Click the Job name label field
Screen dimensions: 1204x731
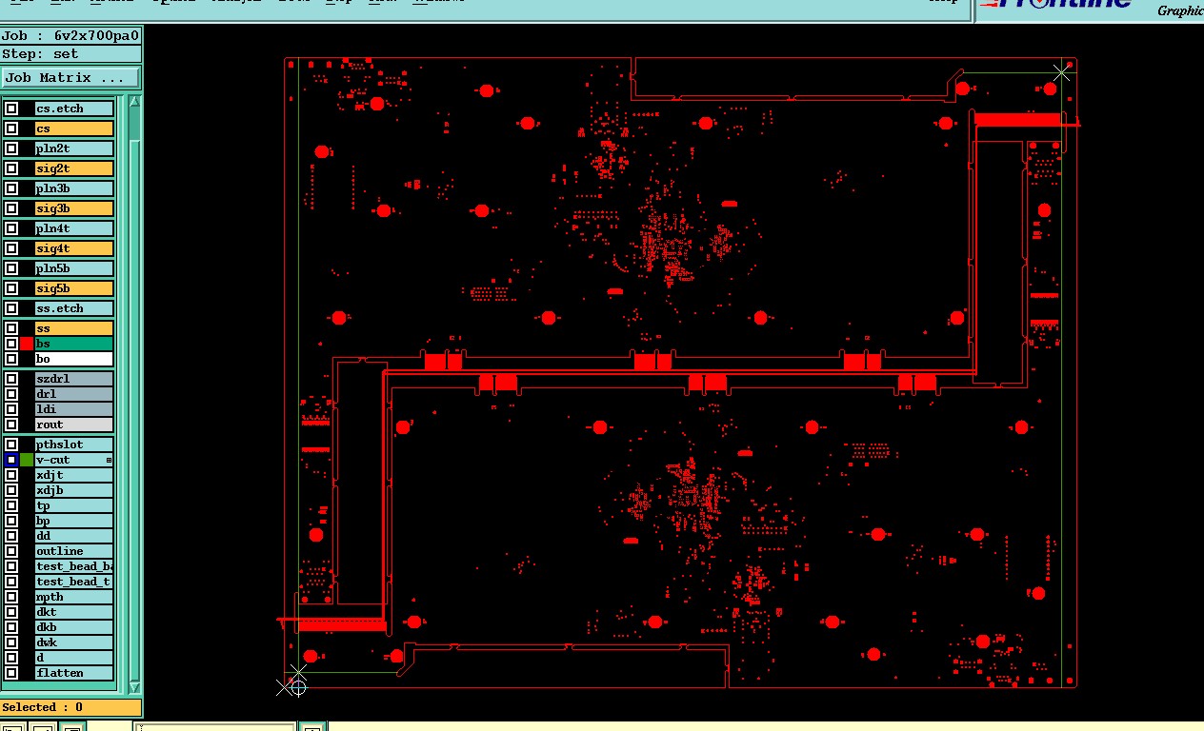click(71, 36)
